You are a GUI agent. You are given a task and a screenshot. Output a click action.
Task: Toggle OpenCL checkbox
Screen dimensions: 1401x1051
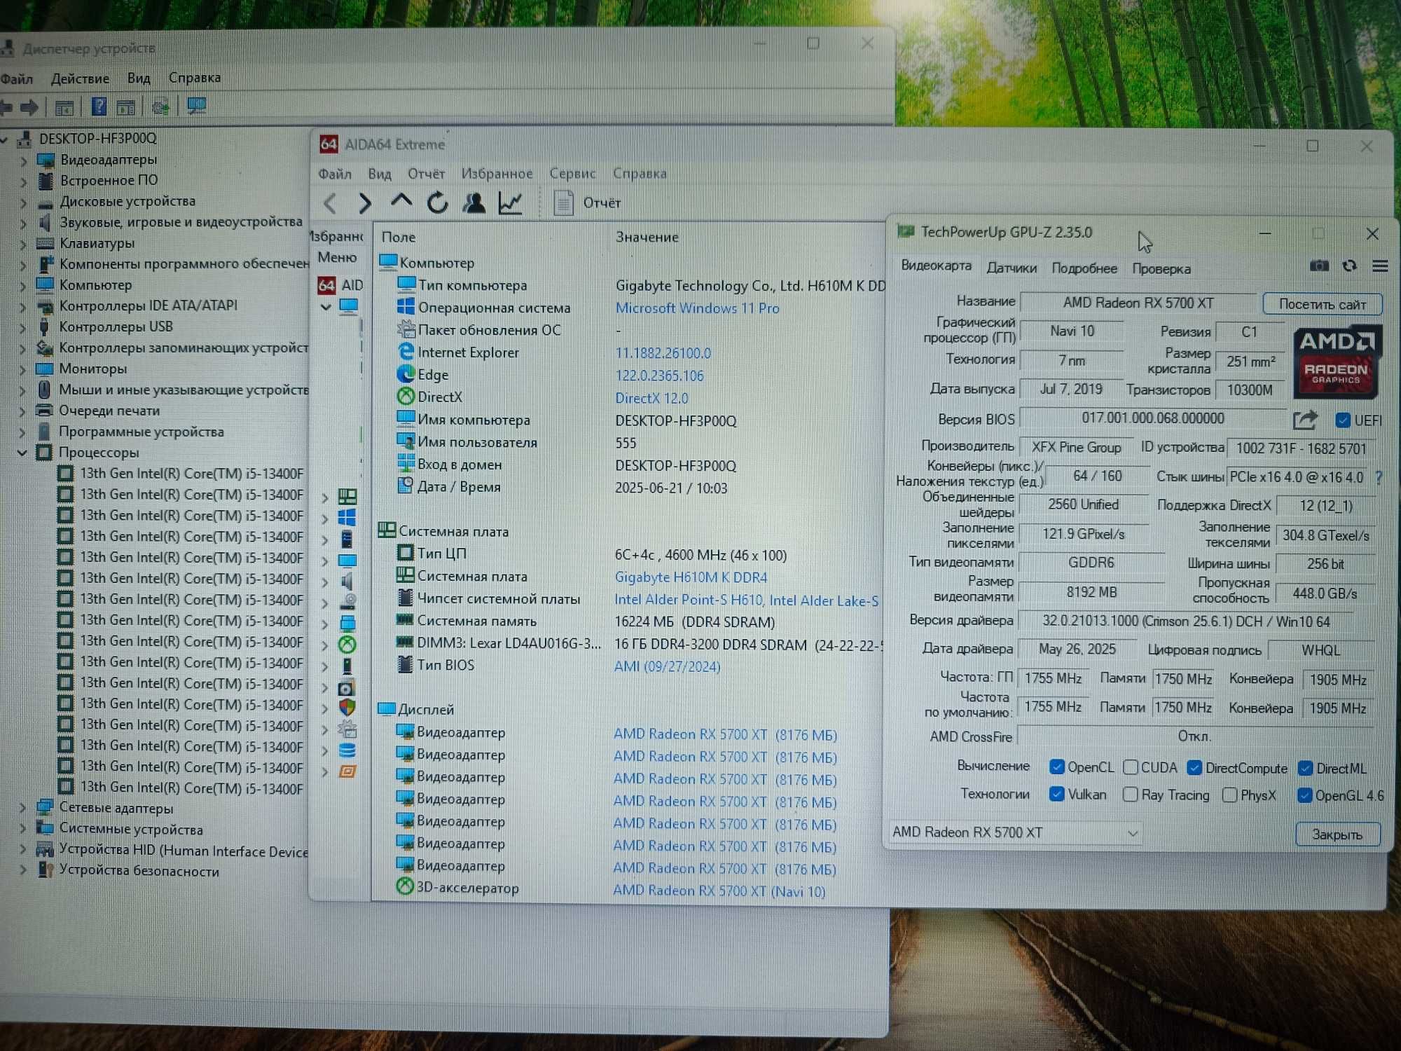[x=1057, y=767]
